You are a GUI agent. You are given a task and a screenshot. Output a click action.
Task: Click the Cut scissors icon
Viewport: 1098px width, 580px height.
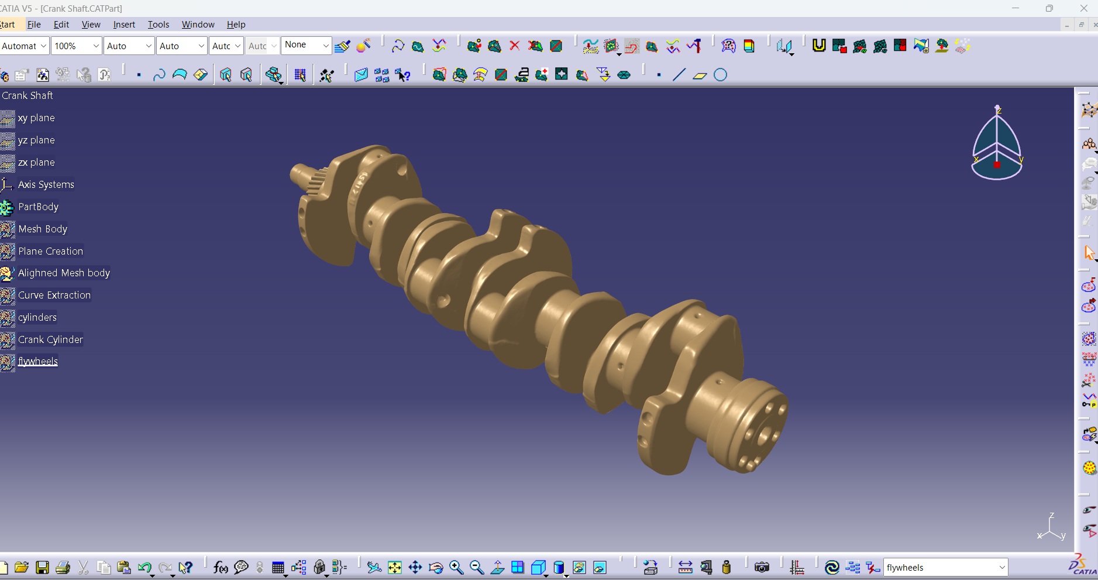[x=83, y=567]
